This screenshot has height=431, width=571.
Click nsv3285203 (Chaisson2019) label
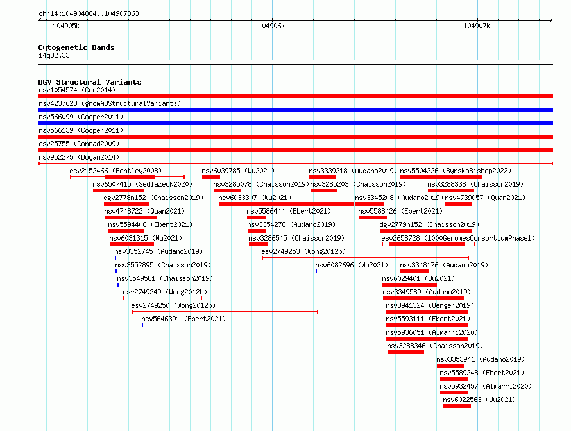(x=358, y=184)
